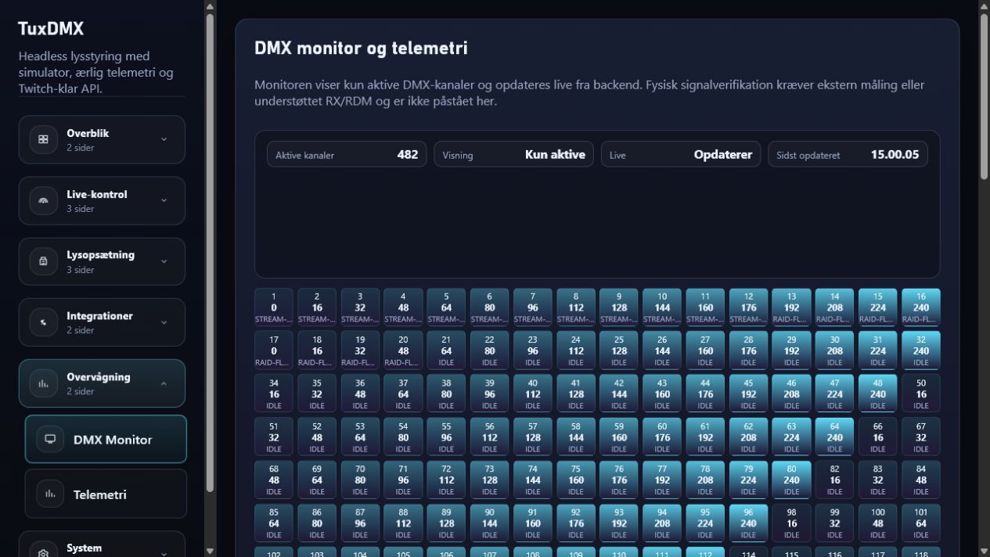
Task: Select DMX channel 48 tile
Action: [878, 393]
